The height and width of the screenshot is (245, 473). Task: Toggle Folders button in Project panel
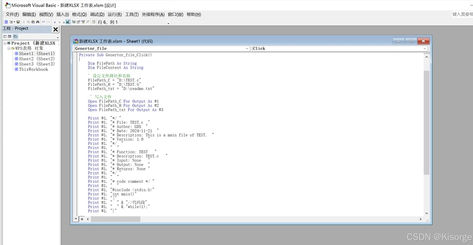(x=15, y=37)
